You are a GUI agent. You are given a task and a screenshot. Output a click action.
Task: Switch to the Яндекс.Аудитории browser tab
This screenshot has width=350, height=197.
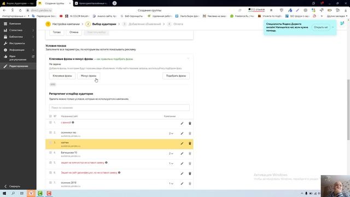[18, 3]
